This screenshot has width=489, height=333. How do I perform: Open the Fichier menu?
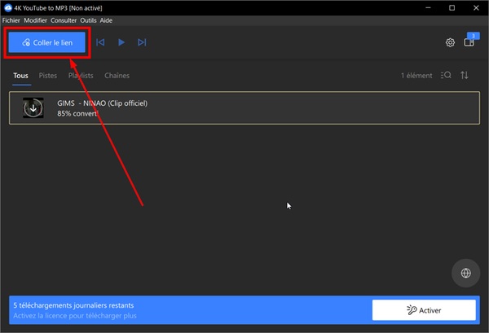pyautogui.click(x=11, y=20)
